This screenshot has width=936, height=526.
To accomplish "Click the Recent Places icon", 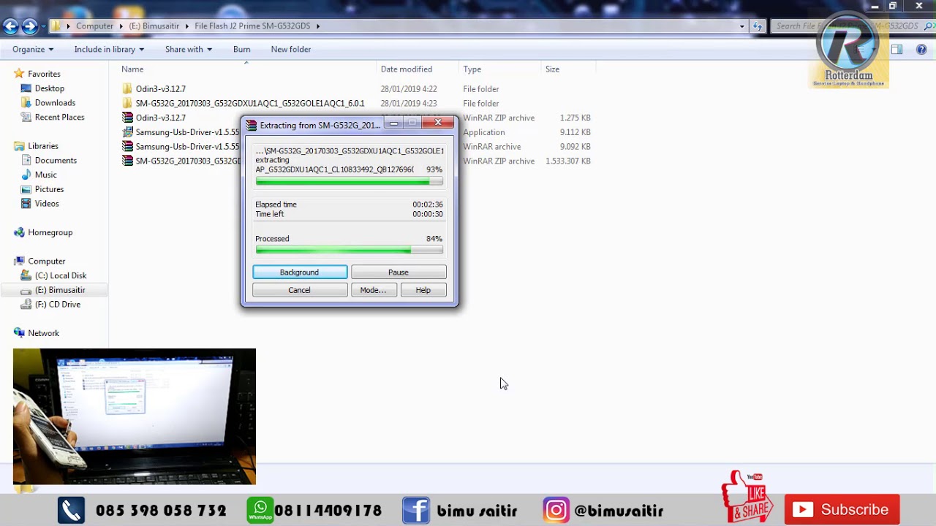I will point(26,117).
